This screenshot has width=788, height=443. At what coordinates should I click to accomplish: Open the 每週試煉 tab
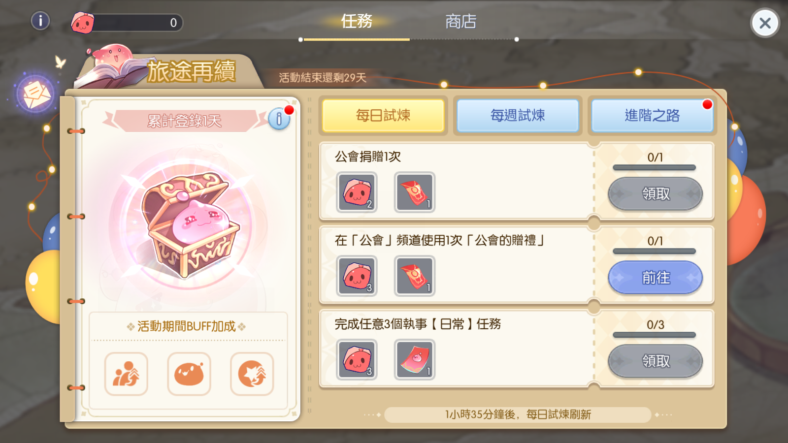tap(518, 116)
